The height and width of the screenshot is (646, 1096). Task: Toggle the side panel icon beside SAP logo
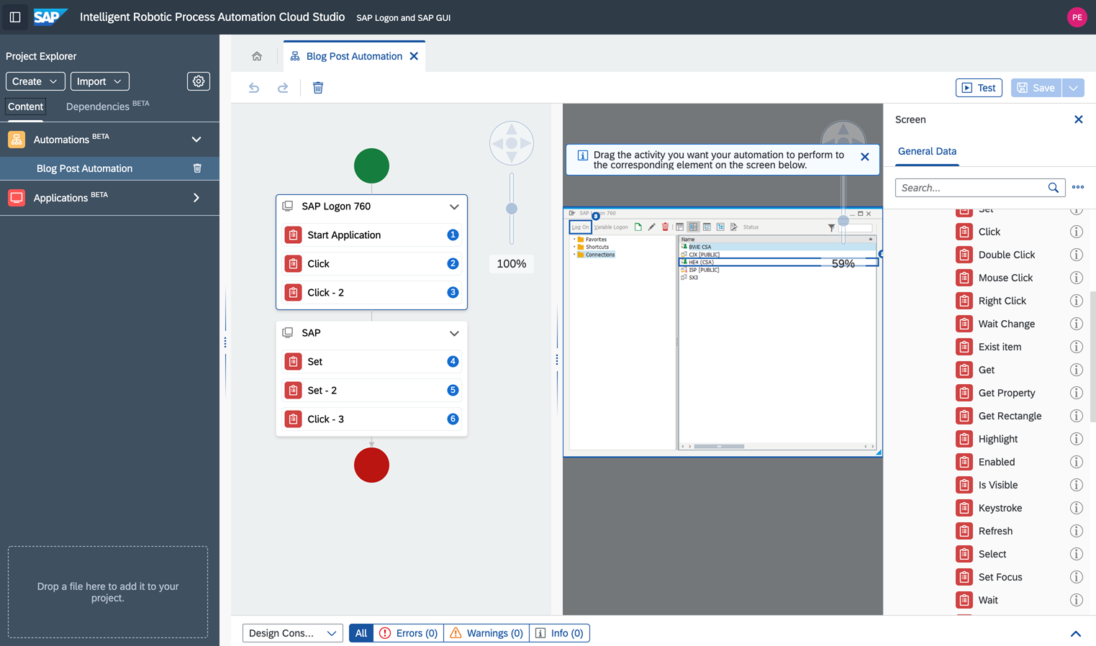15,17
